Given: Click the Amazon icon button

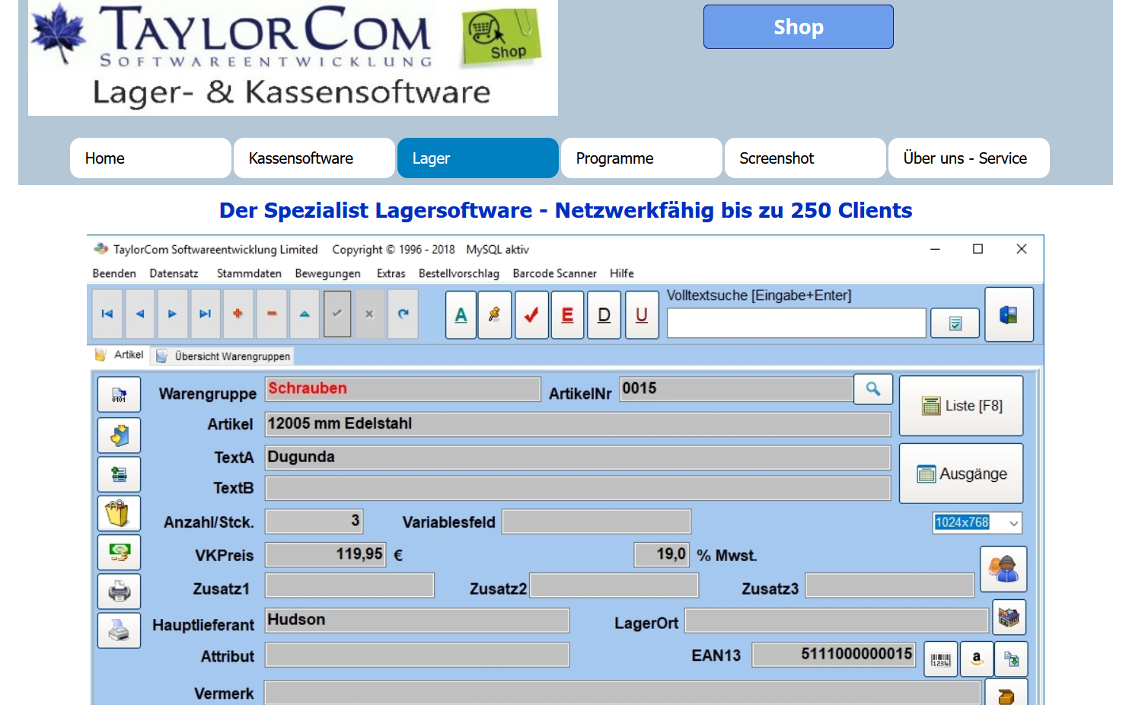Looking at the screenshot, I should point(977,659).
